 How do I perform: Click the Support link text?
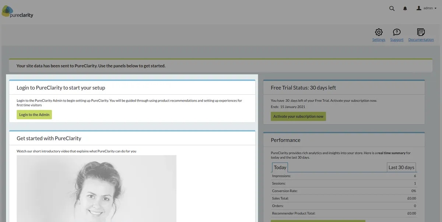click(x=397, y=40)
